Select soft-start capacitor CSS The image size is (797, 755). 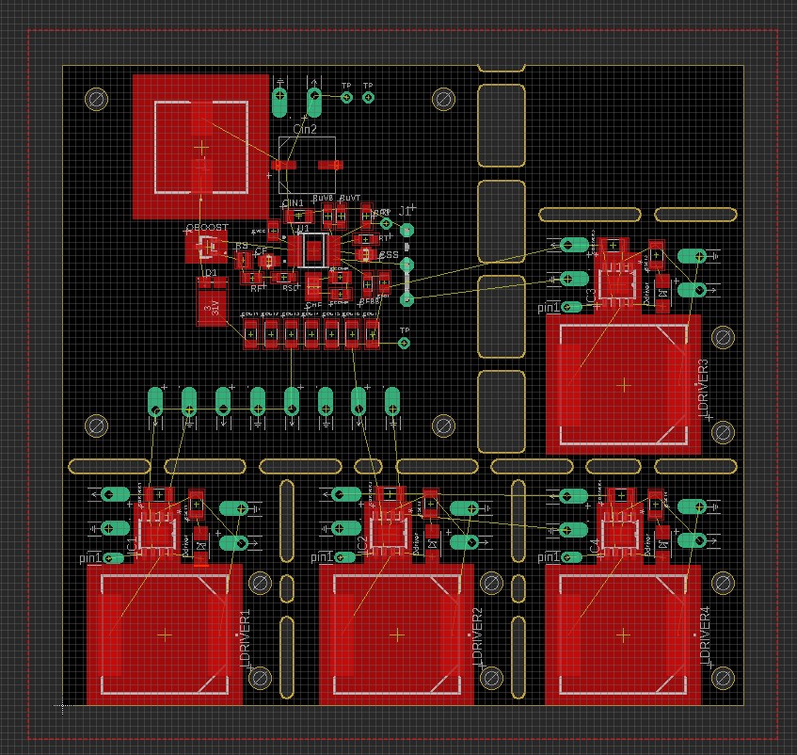[364, 254]
